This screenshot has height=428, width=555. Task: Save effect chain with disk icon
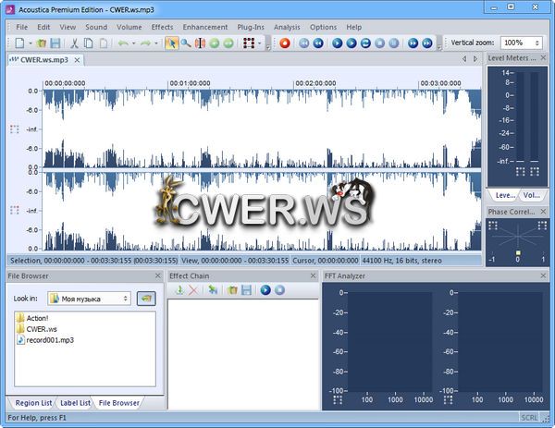[246, 290]
